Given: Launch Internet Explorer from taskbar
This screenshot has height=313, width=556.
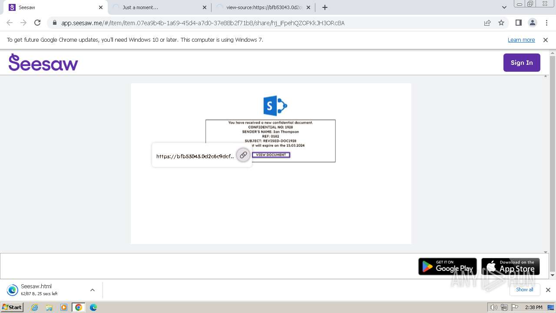Looking at the screenshot, I should click(x=35, y=307).
